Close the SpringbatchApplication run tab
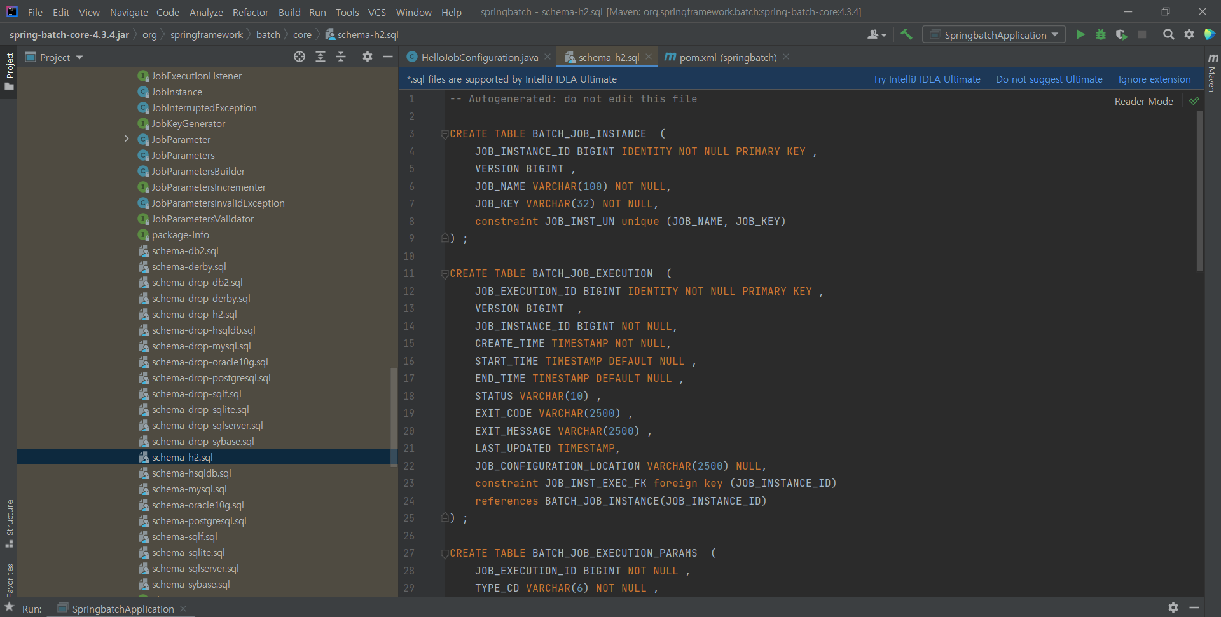The width and height of the screenshot is (1221, 617). click(183, 609)
